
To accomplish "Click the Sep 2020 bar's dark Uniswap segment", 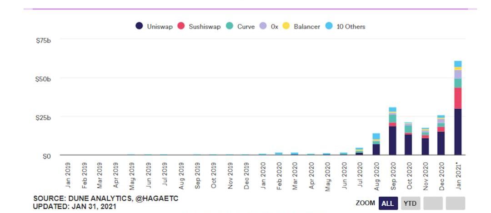I will (x=392, y=140).
